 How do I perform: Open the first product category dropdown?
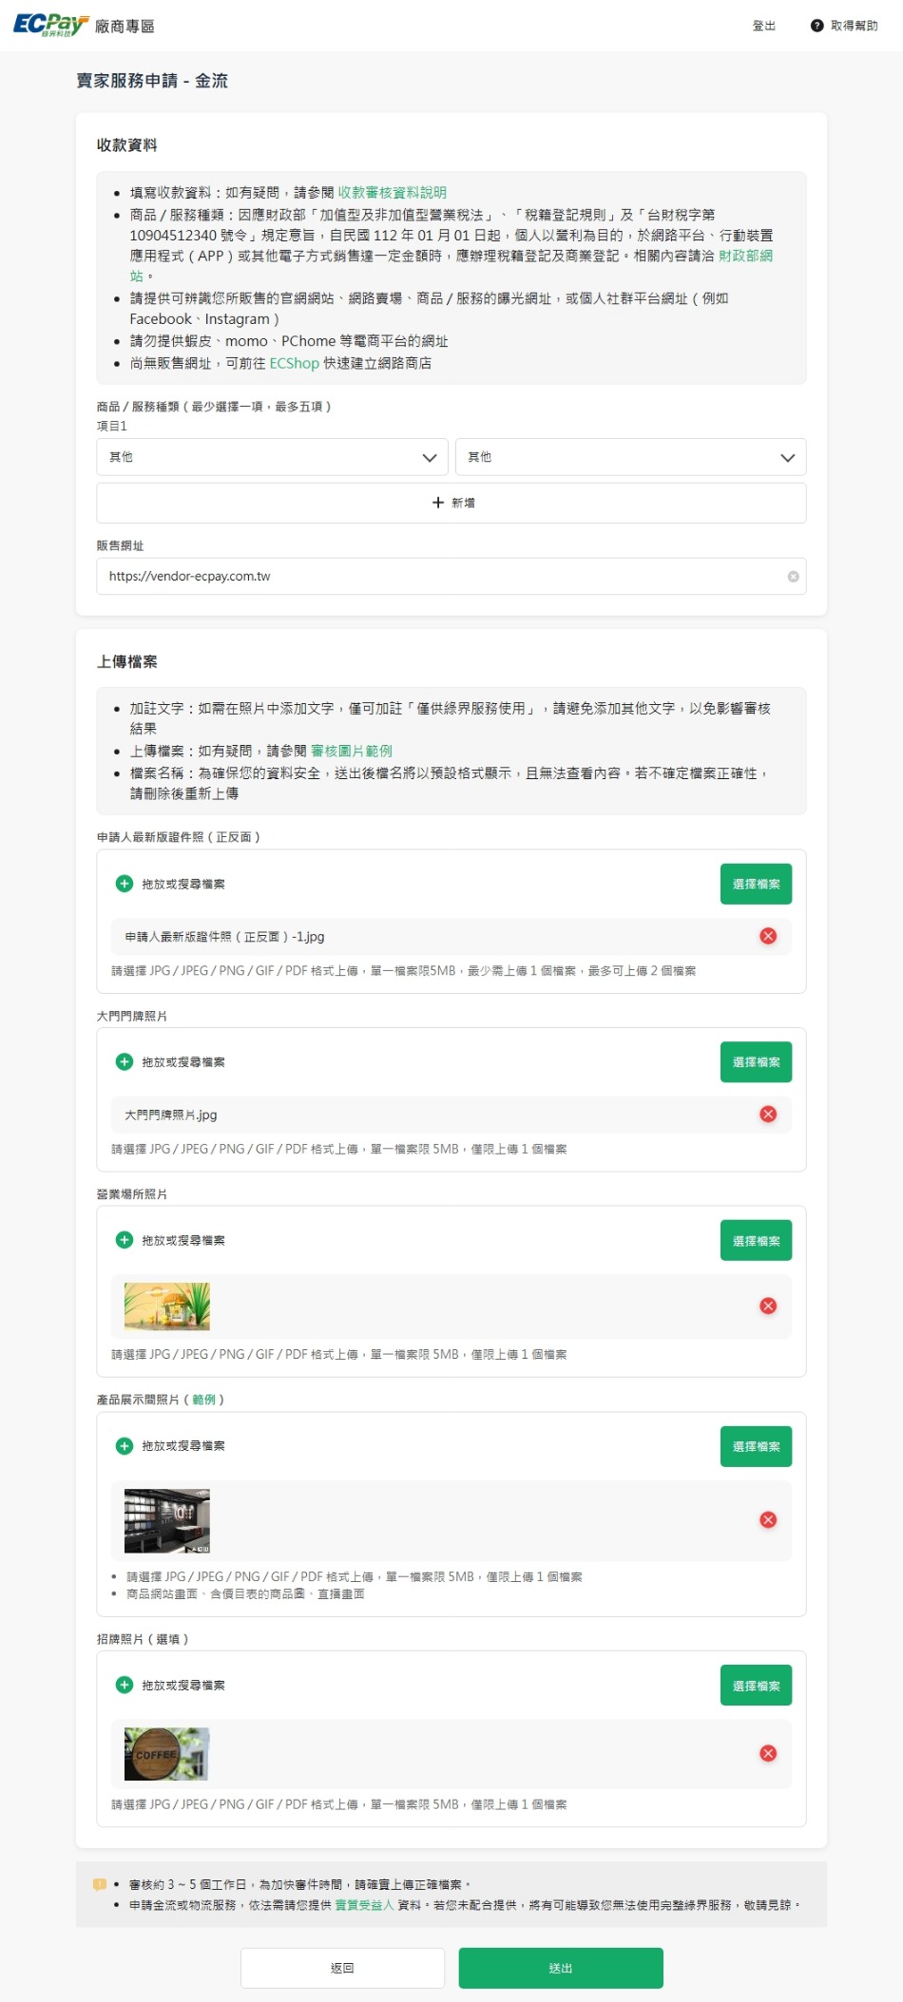271,457
